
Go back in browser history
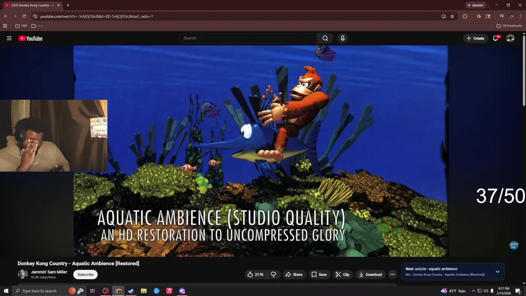pos(5,16)
